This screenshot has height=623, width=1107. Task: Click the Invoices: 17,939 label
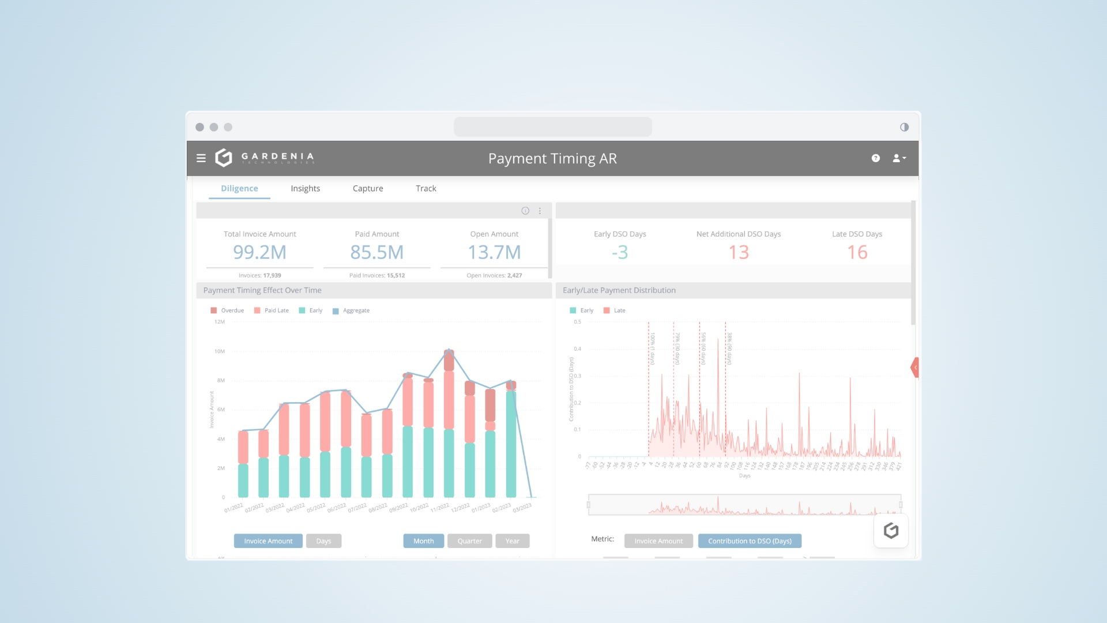(260, 275)
